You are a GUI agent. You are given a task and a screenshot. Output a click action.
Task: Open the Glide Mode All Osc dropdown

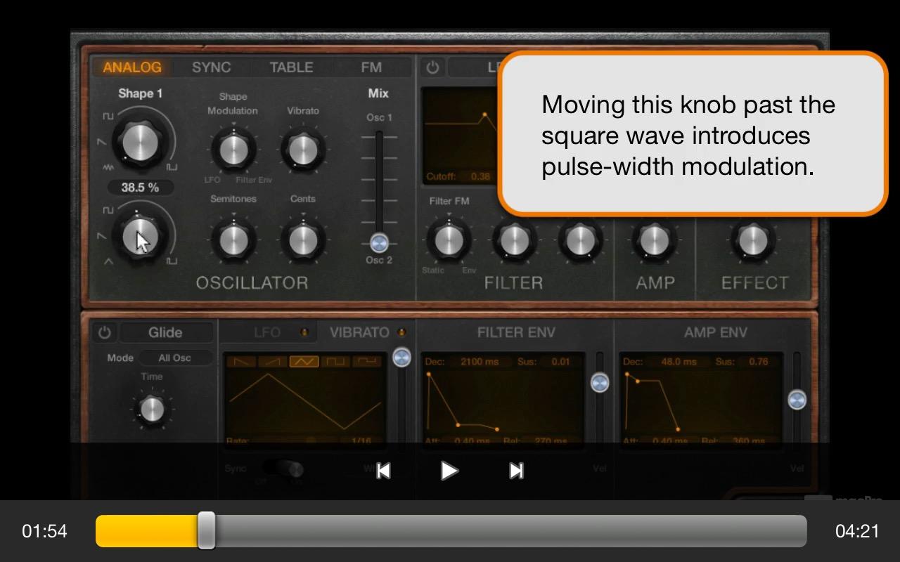[x=174, y=358]
